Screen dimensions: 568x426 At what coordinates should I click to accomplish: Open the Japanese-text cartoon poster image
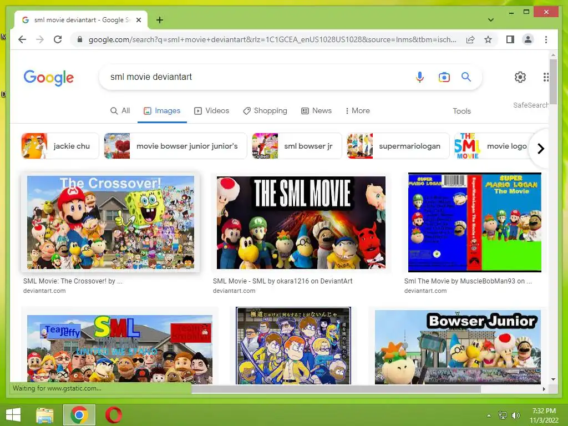point(293,346)
